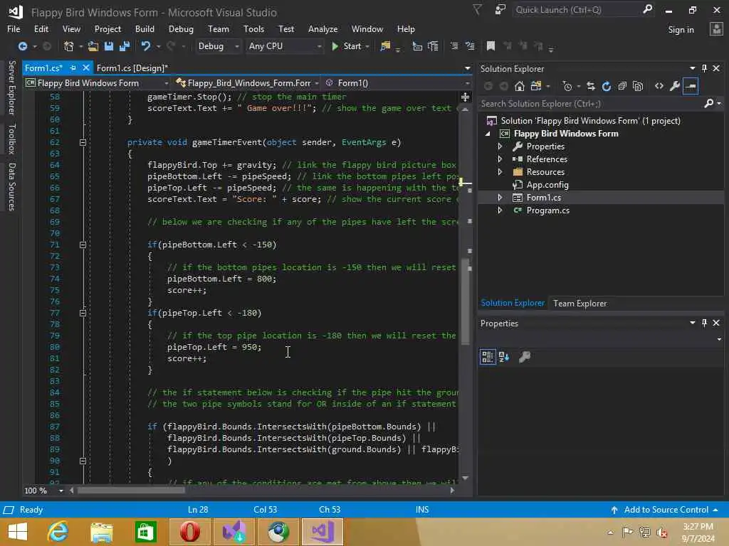The width and height of the screenshot is (729, 546).
Task: Open the Windows Start button
Action: (x=18, y=532)
